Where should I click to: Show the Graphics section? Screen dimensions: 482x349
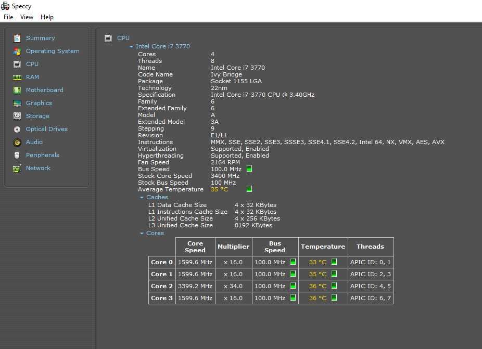[x=39, y=103]
